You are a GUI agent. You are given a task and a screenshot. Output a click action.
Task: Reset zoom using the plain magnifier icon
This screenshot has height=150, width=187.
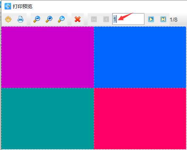(x=61, y=19)
